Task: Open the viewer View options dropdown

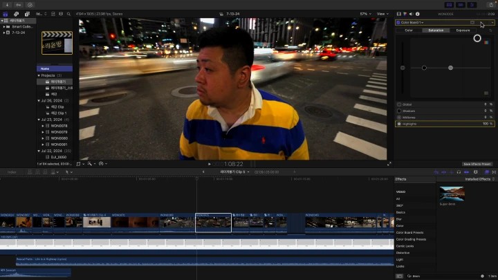Action: (382, 14)
